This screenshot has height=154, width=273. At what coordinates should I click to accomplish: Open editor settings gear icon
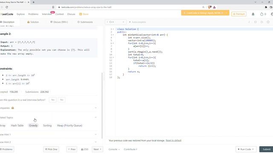tap(268, 22)
